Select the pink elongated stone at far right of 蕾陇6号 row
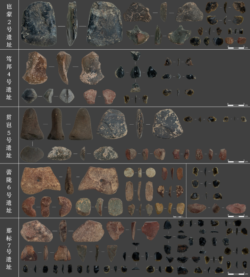The height and width of the screenshot is (277, 250). pos(236,208)
